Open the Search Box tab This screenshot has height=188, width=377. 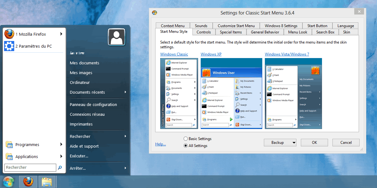point(325,32)
